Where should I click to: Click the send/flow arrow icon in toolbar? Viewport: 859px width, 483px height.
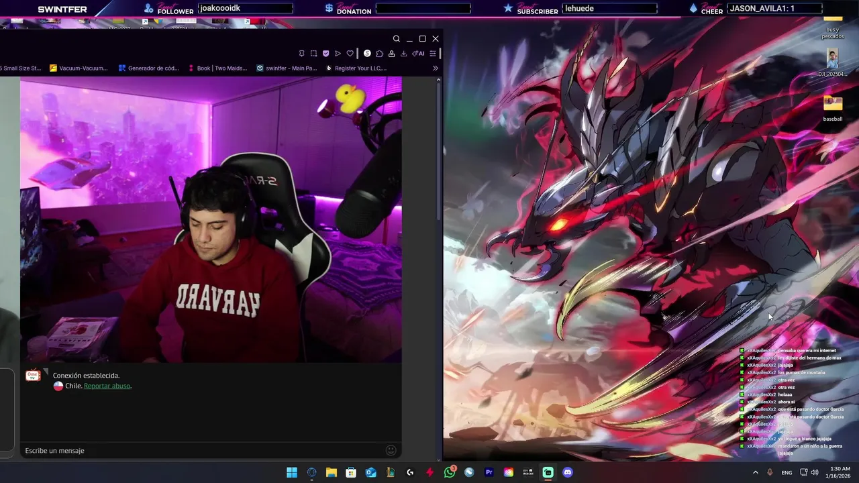click(338, 54)
